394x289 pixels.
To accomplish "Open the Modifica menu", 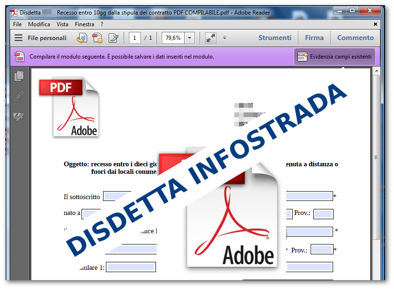I will point(39,24).
